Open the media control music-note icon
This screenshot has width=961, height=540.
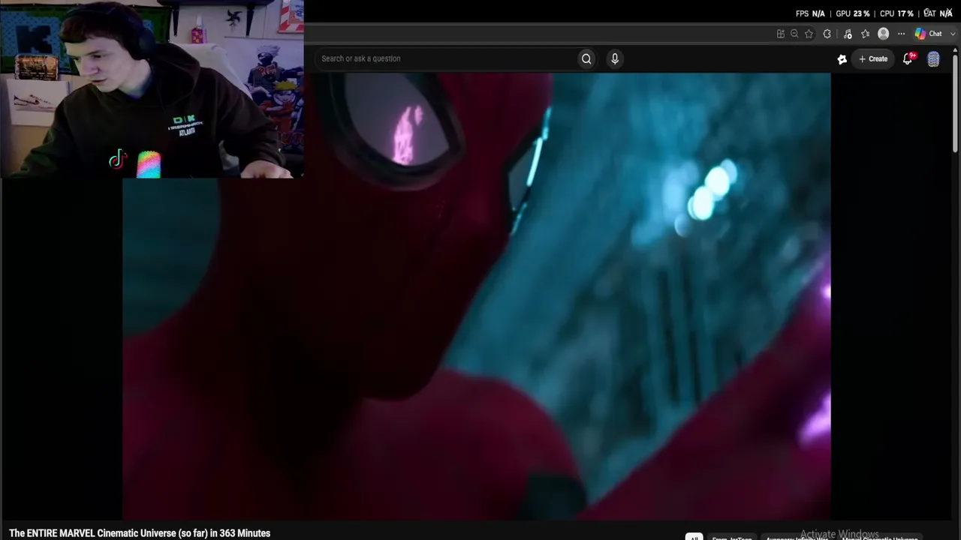coord(848,34)
